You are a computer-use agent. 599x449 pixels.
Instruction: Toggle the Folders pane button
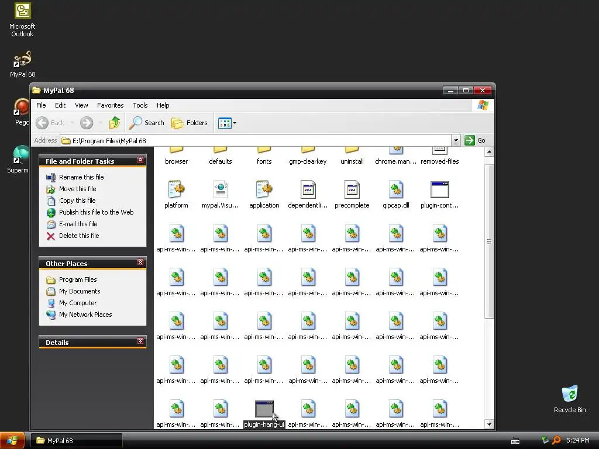click(x=190, y=123)
